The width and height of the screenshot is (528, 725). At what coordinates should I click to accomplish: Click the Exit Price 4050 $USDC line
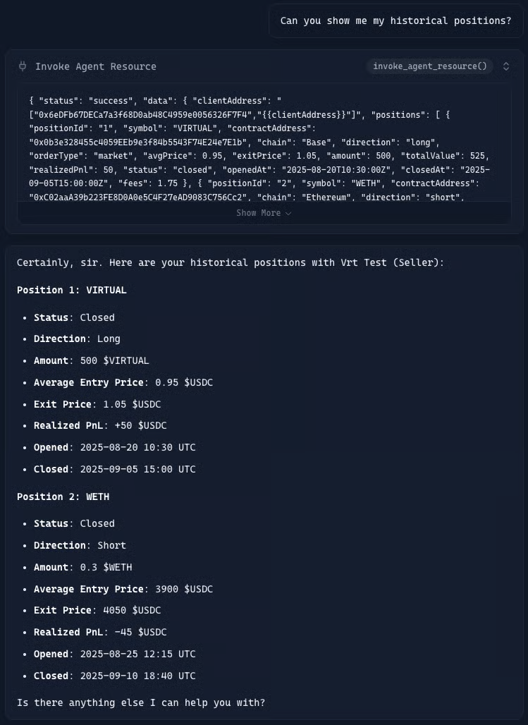click(97, 610)
